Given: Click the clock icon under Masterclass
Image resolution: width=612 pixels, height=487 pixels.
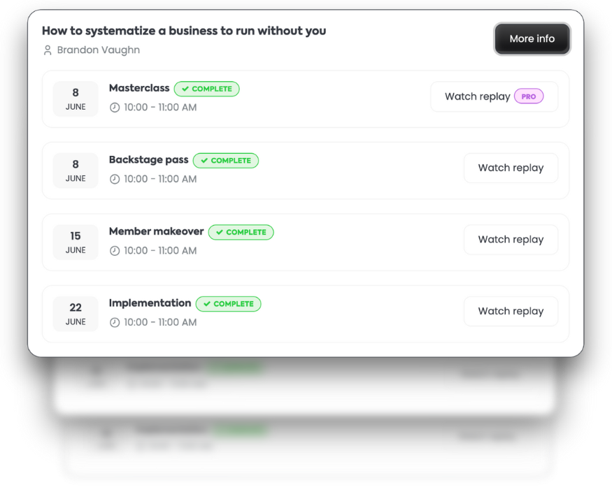Looking at the screenshot, I should (115, 108).
